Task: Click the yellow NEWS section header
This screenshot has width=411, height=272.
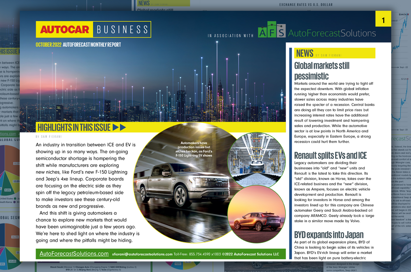Action: pos(335,53)
